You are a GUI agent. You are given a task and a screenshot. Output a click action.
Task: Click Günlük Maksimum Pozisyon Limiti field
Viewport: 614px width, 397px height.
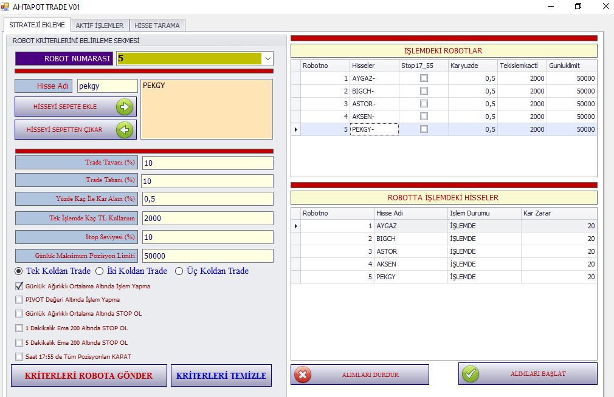207,256
